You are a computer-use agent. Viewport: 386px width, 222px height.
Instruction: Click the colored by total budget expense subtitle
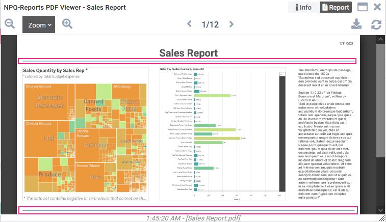point(52,76)
